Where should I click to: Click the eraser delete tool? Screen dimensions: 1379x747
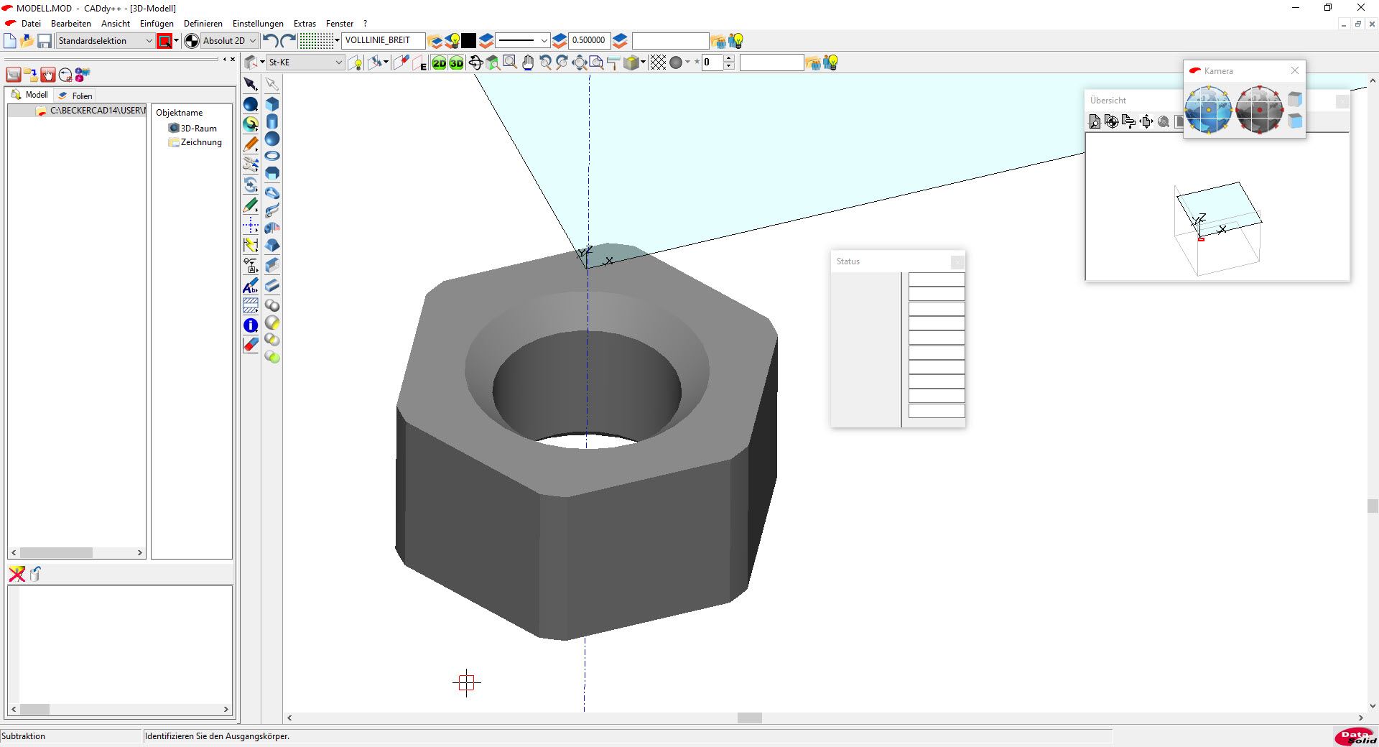250,345
